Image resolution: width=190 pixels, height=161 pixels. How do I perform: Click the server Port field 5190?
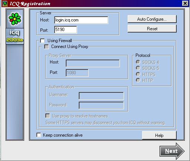pyautogui.click(x=66, y=30)
